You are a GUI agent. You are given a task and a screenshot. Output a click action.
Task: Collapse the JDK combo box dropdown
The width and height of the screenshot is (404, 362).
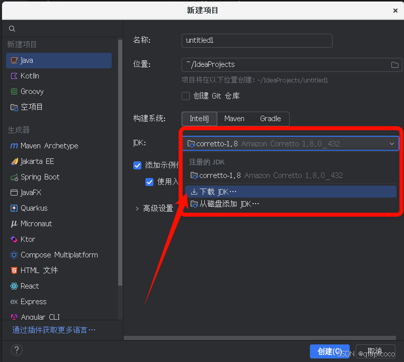coord(391,144)
